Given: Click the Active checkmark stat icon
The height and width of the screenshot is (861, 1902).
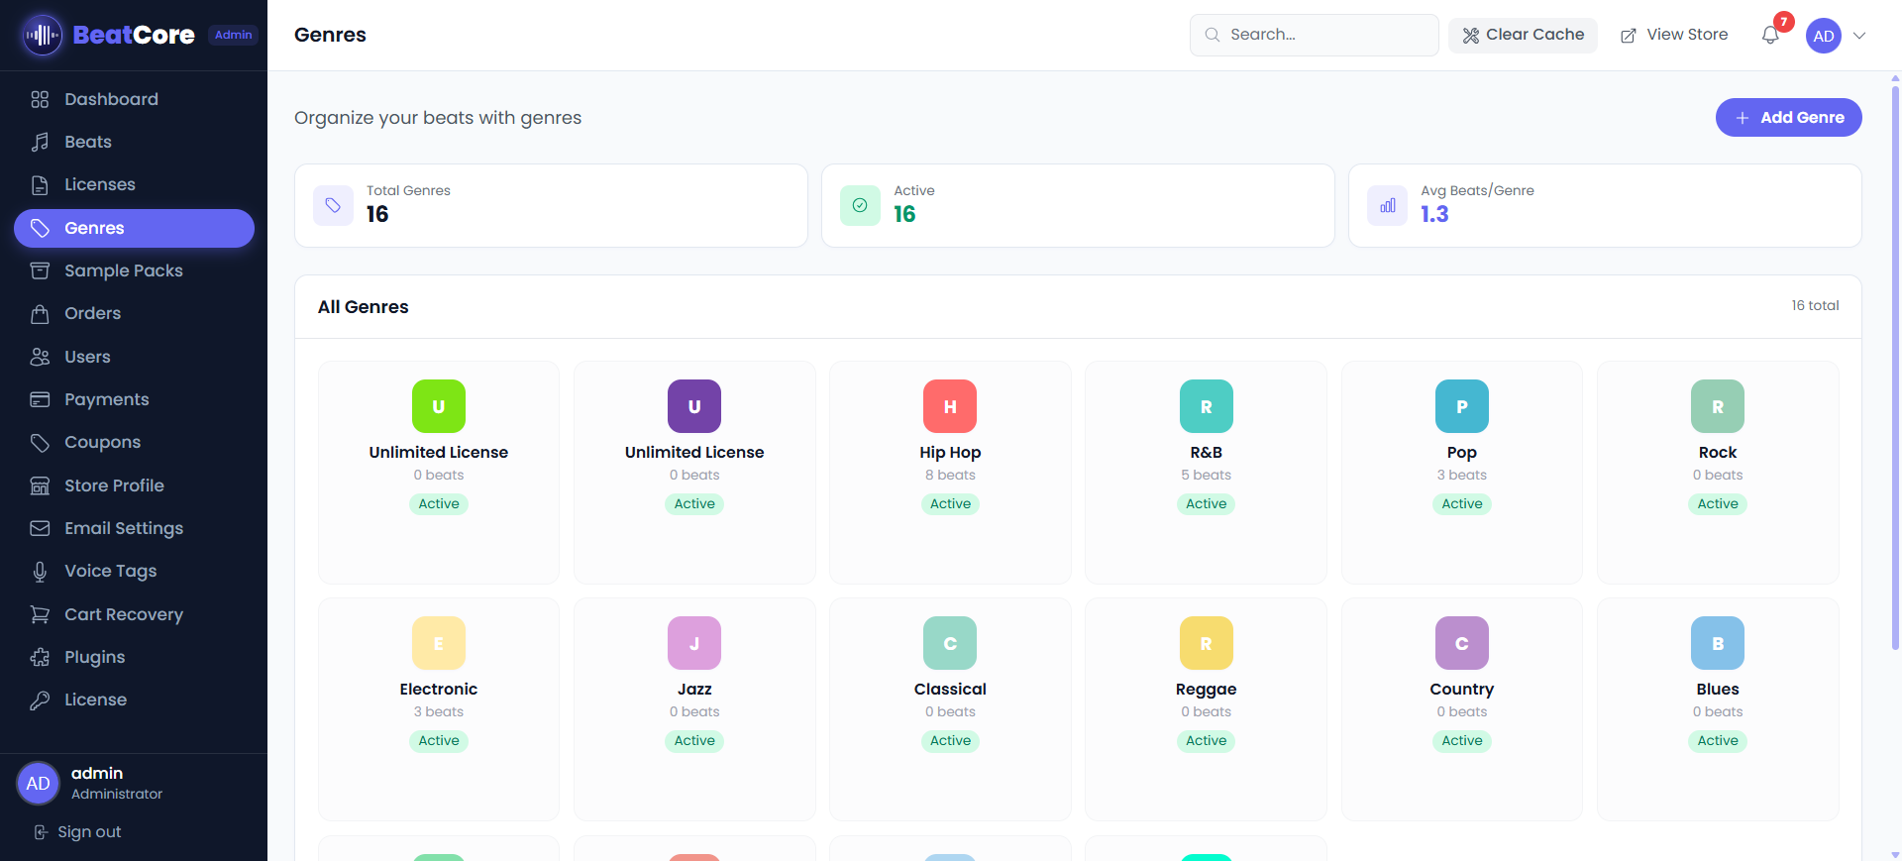Looking at the screenshot, I should coord(860,205).
